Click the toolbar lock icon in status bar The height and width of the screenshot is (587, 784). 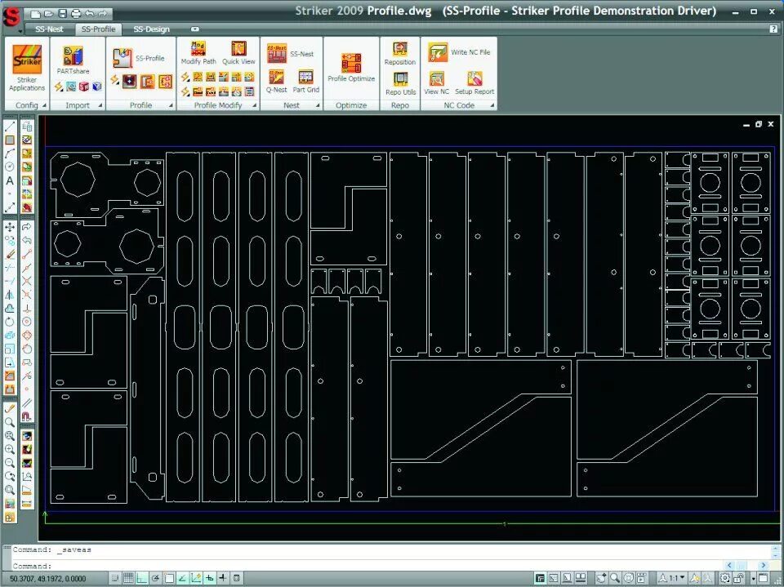coord(738,579)
